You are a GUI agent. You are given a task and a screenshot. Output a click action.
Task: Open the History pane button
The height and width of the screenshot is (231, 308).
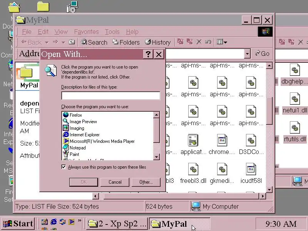(158, 42)
